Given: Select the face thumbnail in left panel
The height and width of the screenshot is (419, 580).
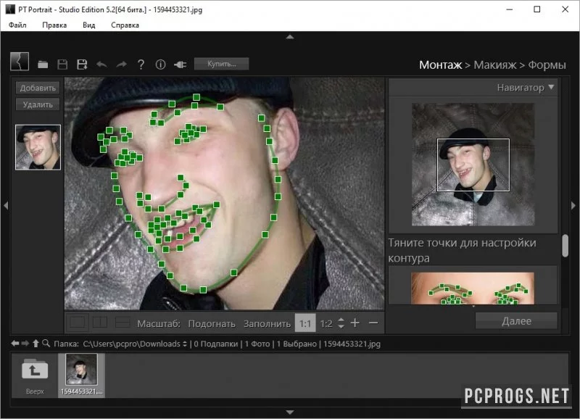Looking at the screenshot, I should (38, 147).
